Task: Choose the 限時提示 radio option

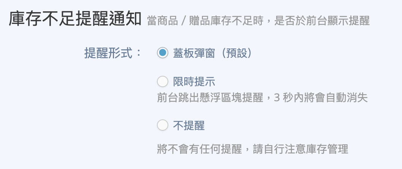Action: coord(163,81)
